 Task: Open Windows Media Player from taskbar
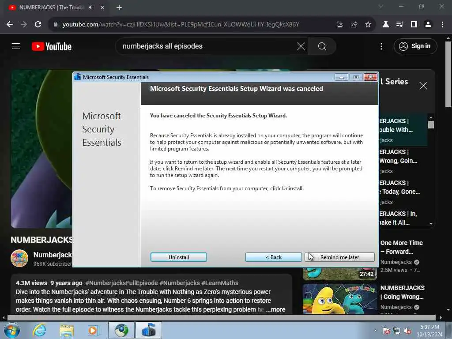coord(93,330)
